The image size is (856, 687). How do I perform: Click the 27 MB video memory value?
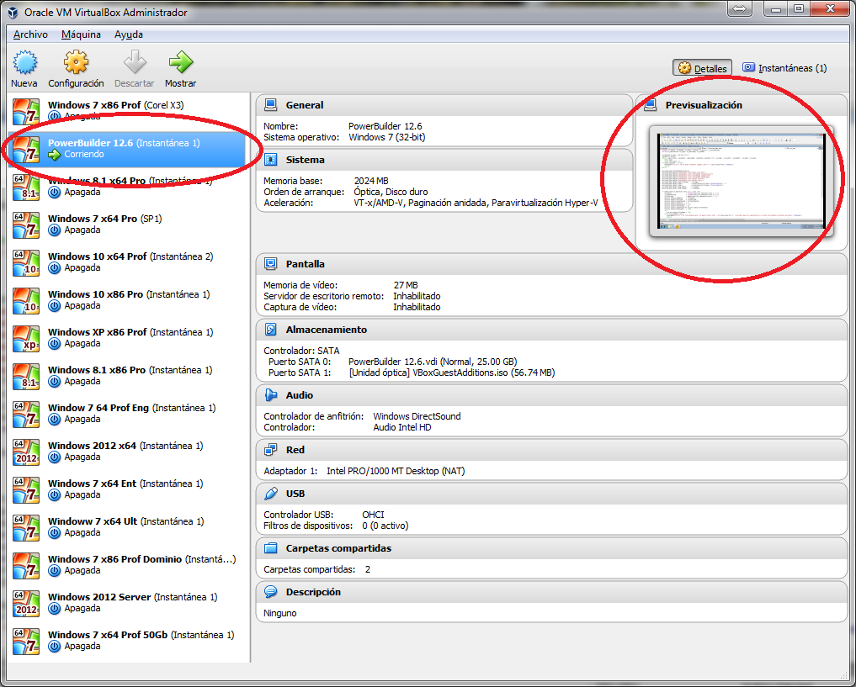[406, 285]
